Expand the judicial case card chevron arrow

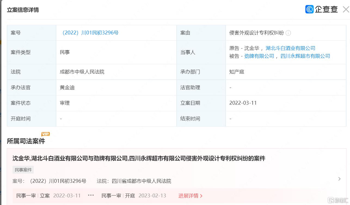[x=339, y=179]
